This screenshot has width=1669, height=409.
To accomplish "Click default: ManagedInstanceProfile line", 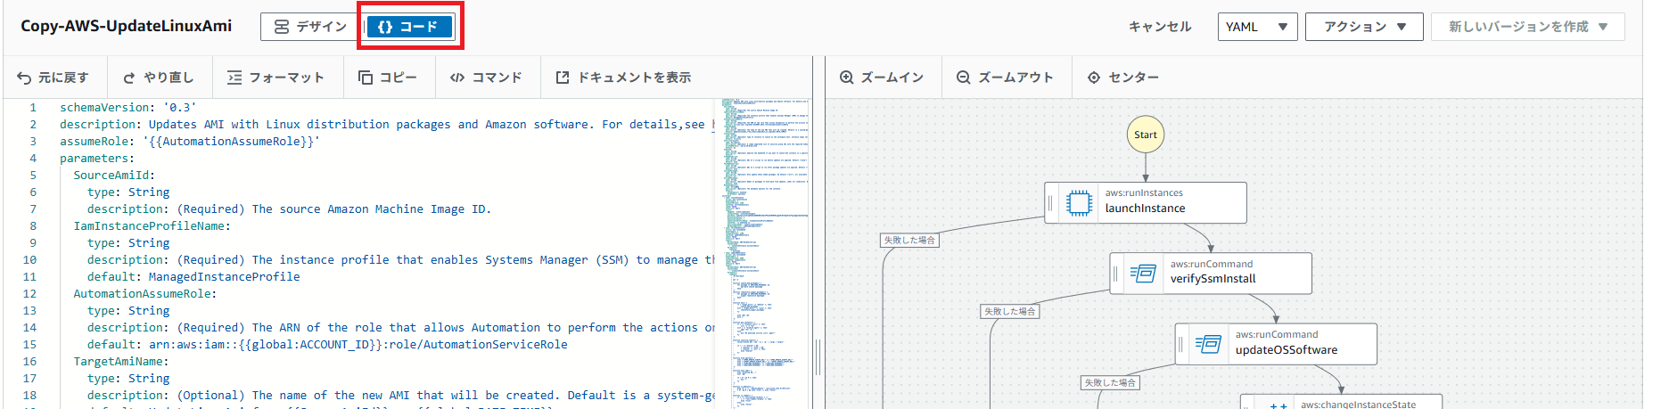I will coord(193,276).
